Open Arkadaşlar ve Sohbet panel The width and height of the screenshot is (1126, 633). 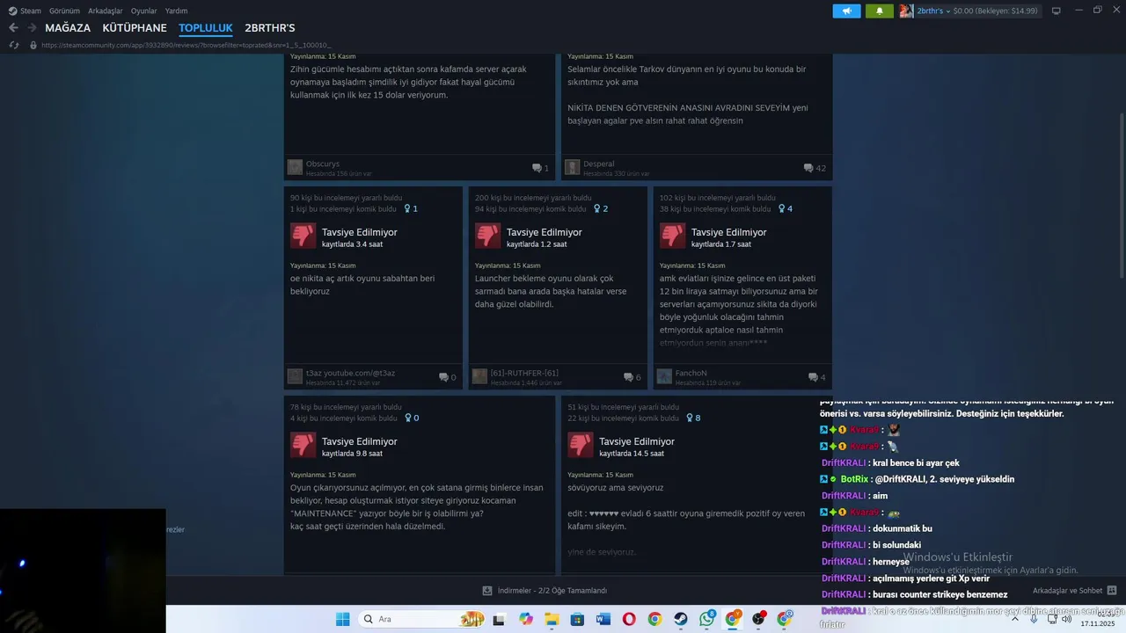click(x=1067, y=591)
